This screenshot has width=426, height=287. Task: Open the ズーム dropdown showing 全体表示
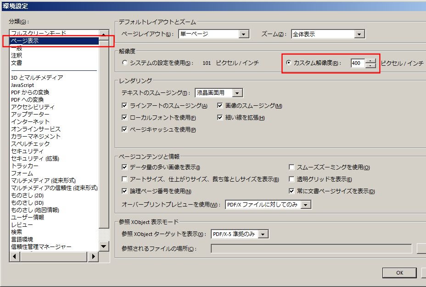point(359,34)
